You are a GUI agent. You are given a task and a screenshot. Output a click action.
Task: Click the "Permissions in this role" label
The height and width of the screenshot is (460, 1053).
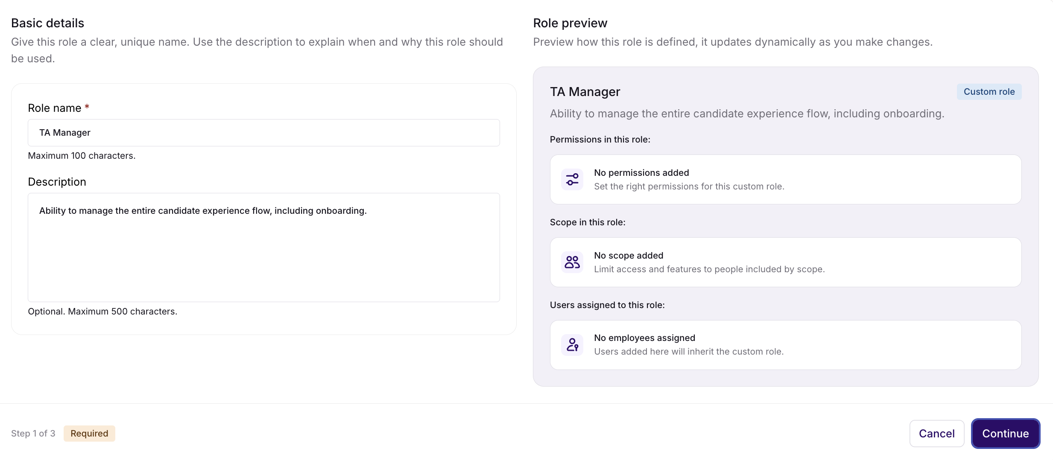[600, 140]
